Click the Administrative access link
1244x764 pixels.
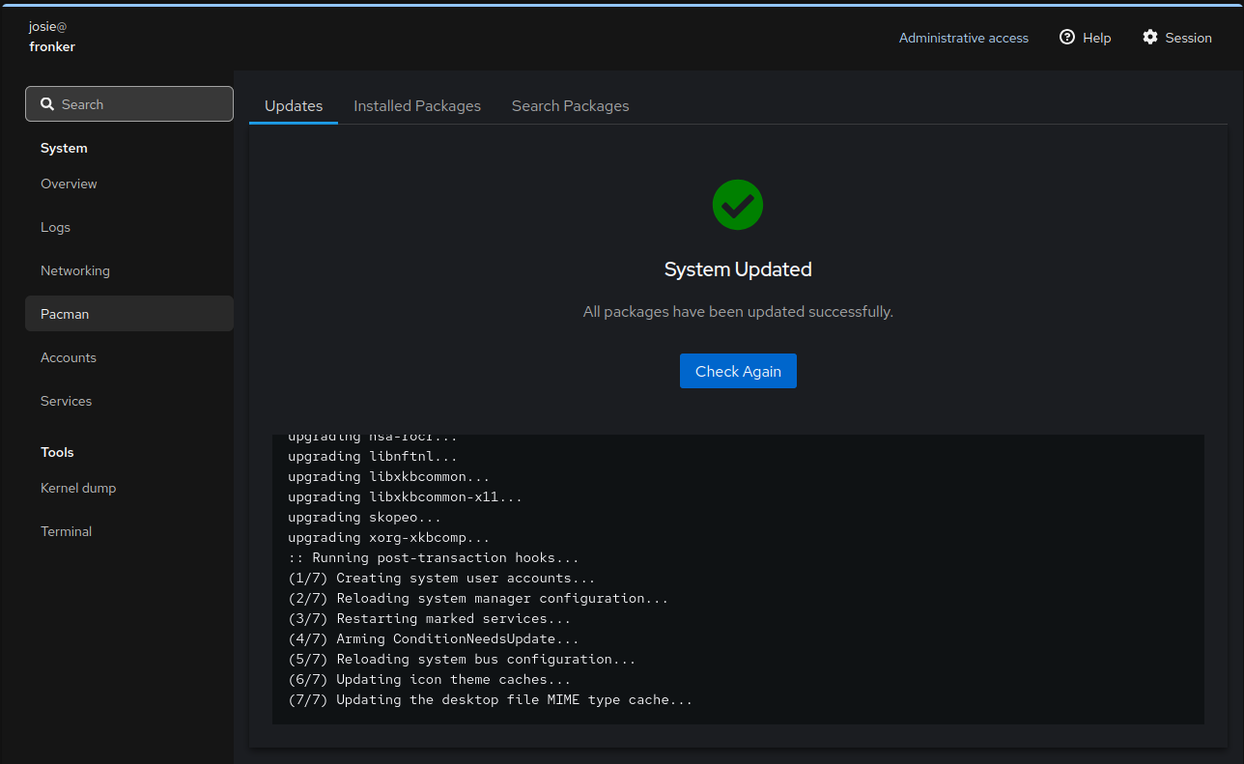963,38
